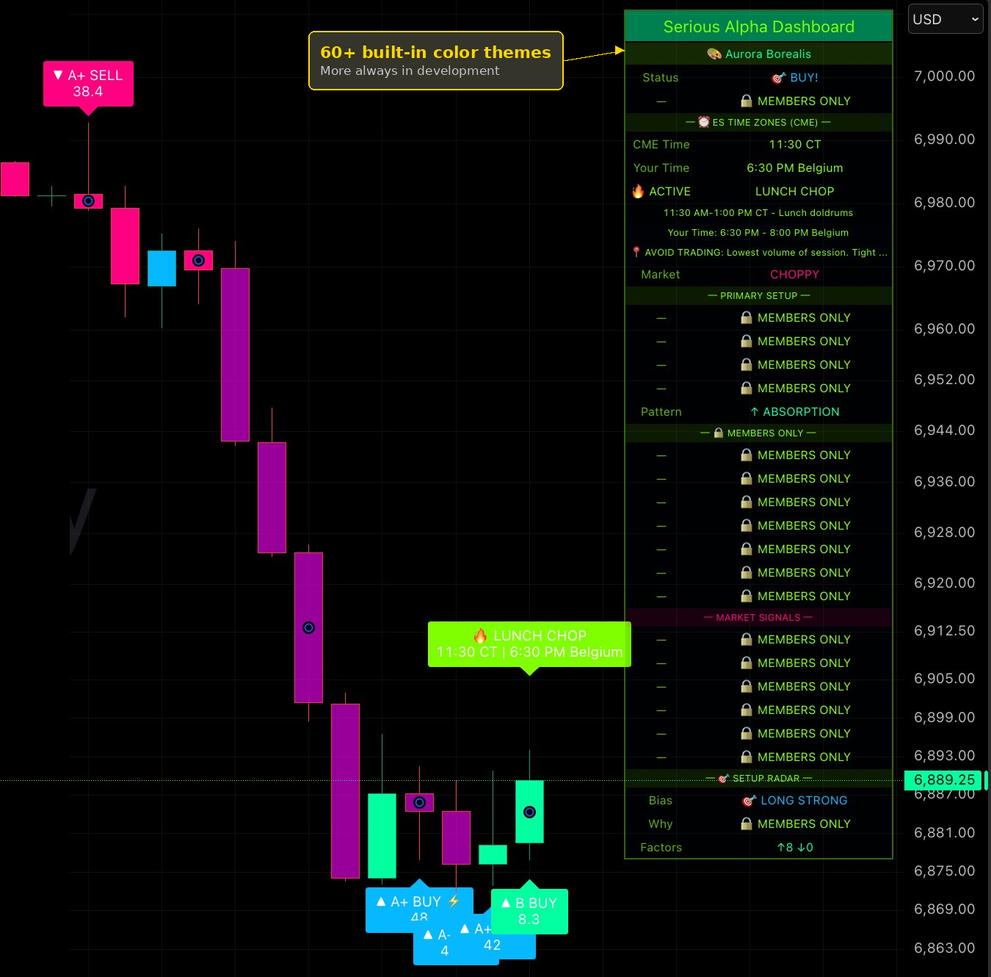Click the target icon in the SETUP RADAR divider
The image size is (991, 977).
[x=722, y=778]
